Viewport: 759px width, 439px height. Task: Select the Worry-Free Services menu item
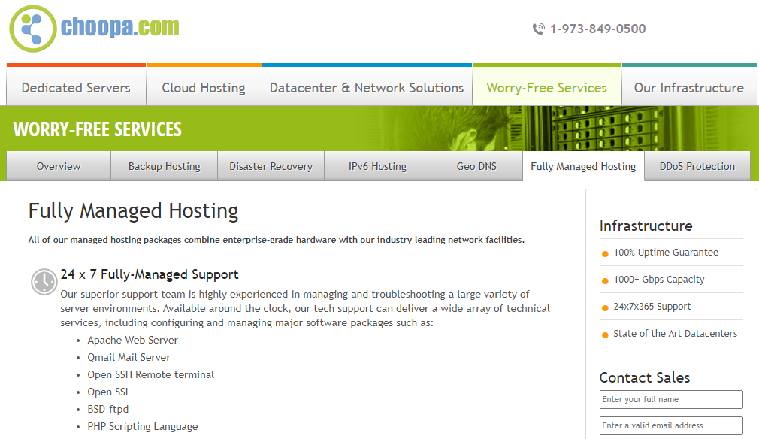[547, 86]
